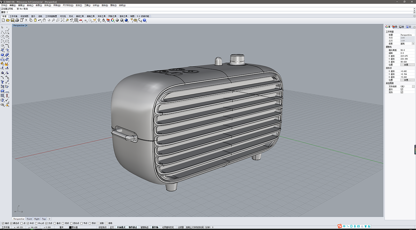Viewport: 416px width, 230px height.
Task: Click the padlock lock-objects icon
Action: coord(103,20)
